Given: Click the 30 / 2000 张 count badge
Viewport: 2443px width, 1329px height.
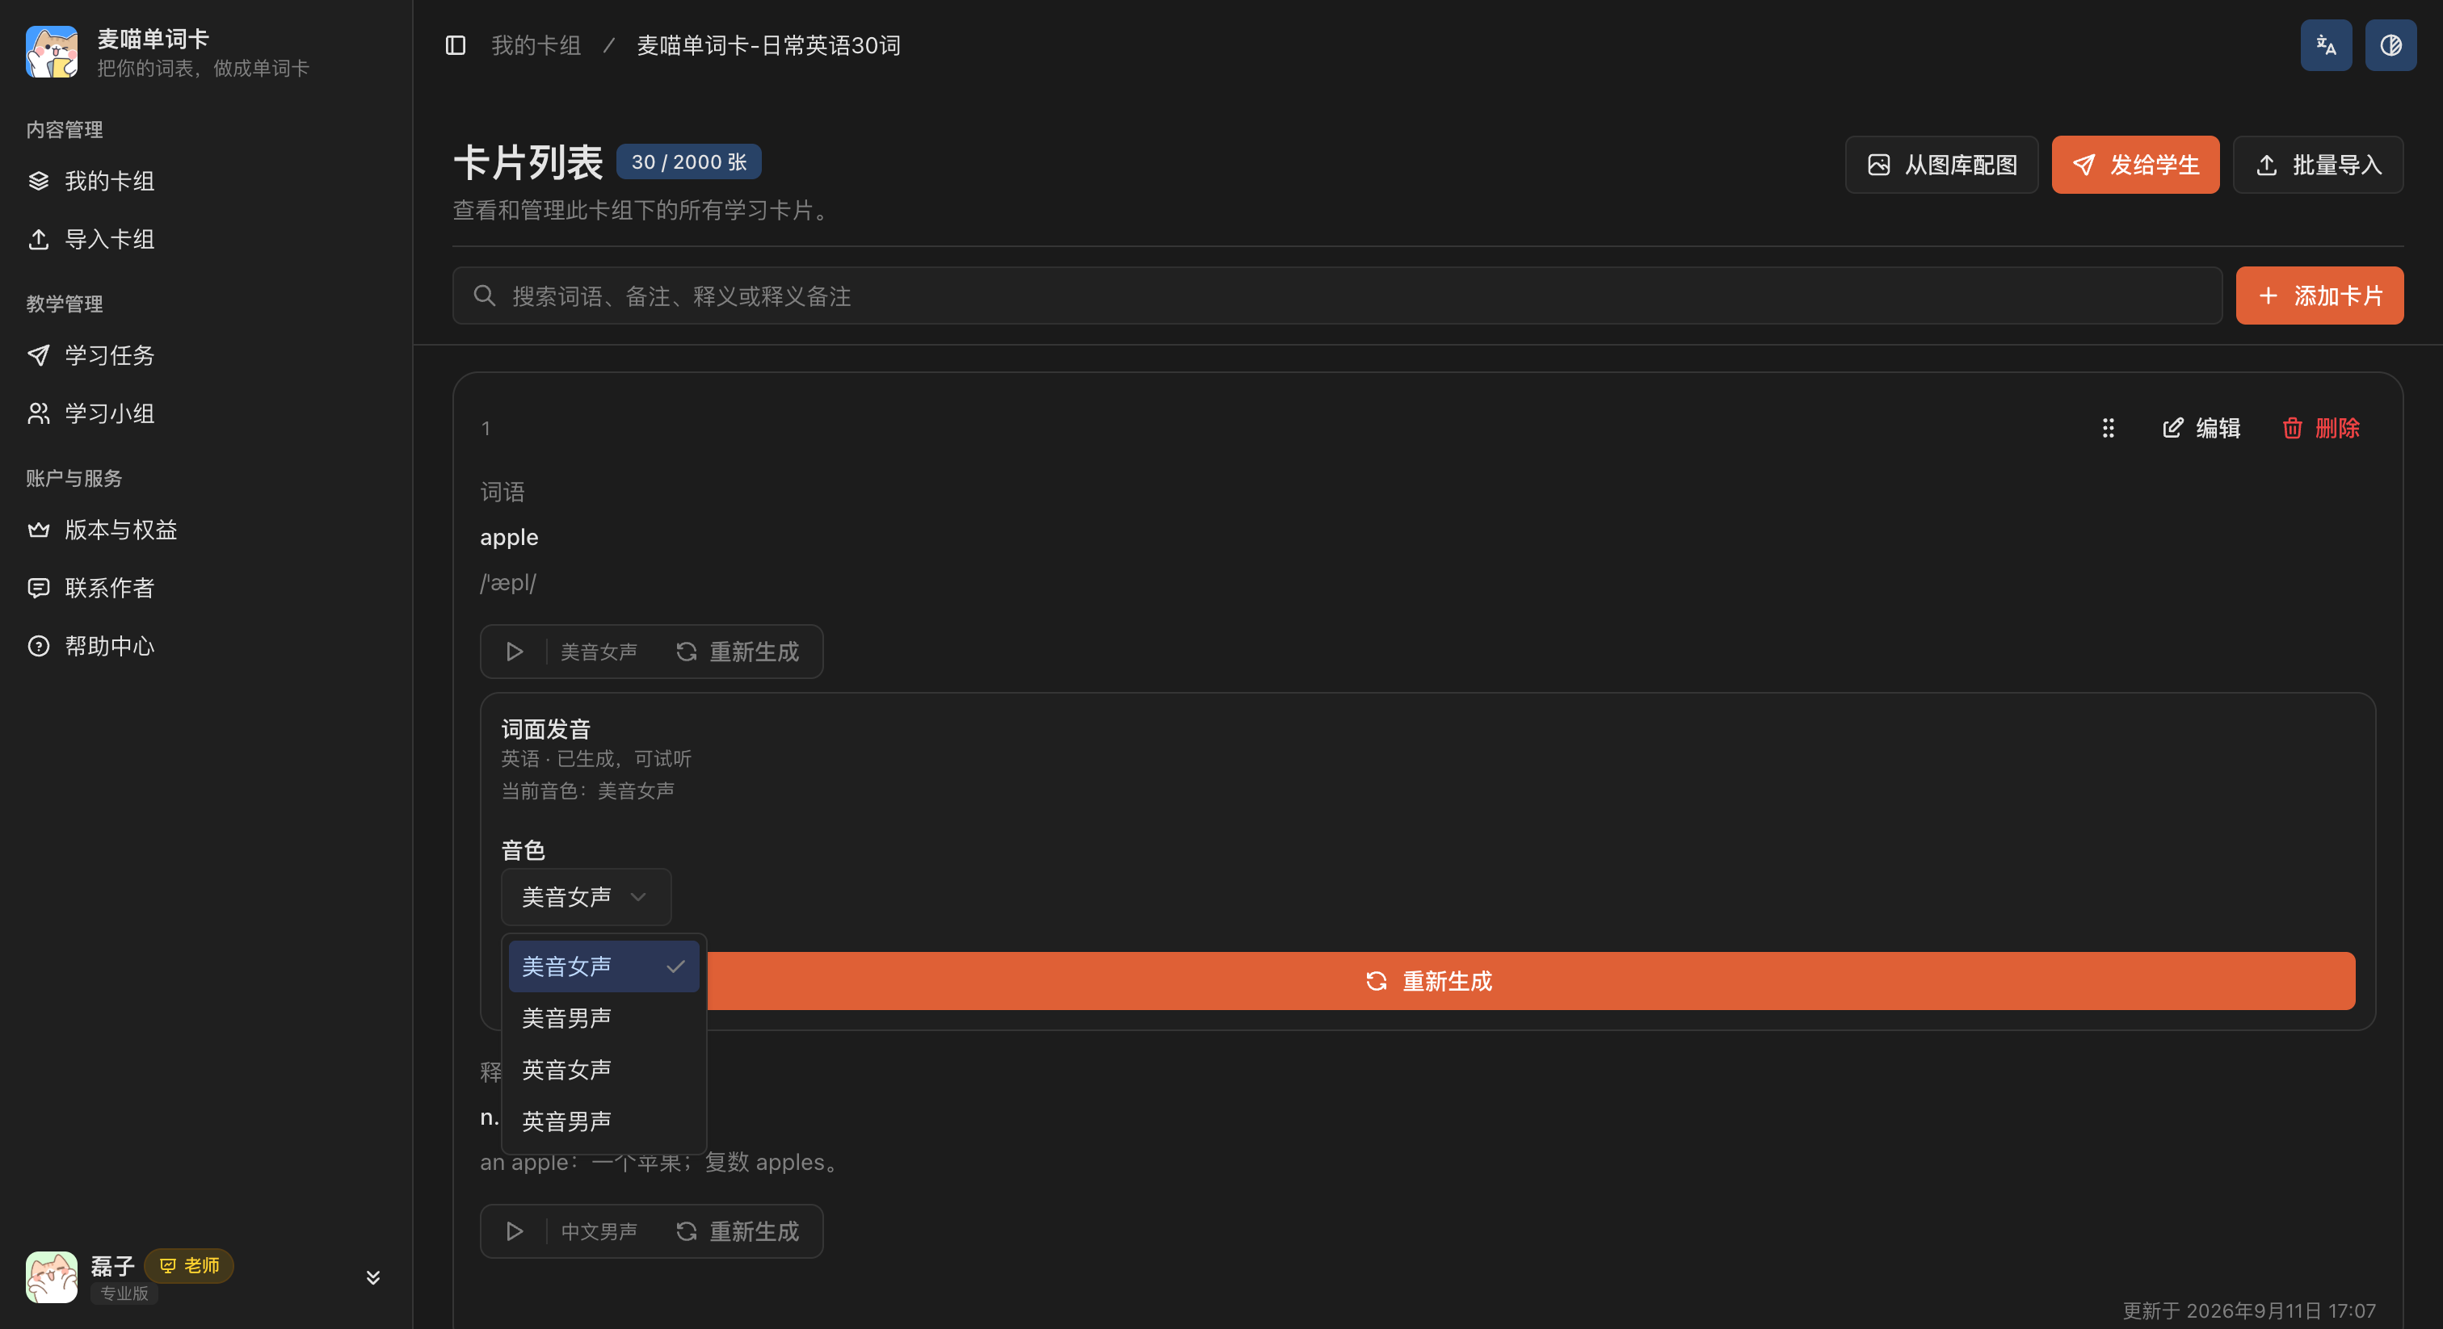Looking at the screenshot, I should coord(688,162).
